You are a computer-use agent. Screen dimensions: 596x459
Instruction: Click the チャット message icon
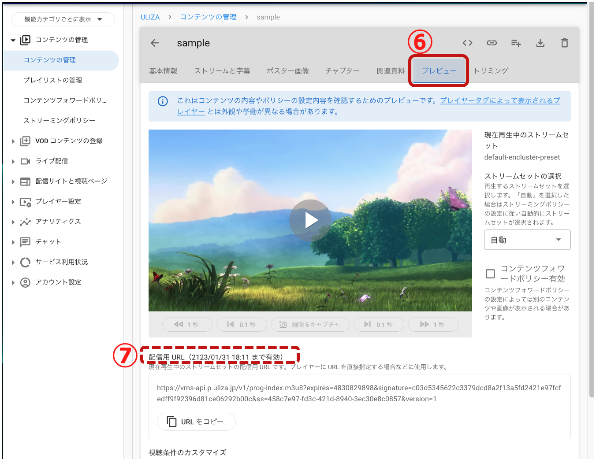(x=25, y=242)
